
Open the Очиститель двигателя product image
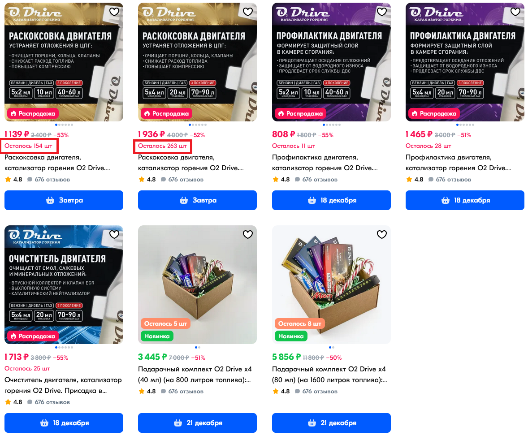64,284
